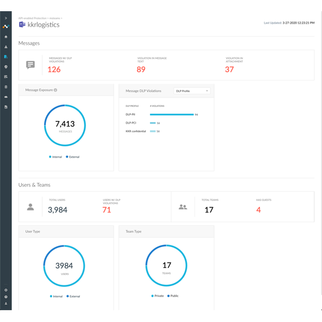Select the highlighted blue document icon in sidebar
322x322 pixels.
pyautogui.click(x=6, y=56)
